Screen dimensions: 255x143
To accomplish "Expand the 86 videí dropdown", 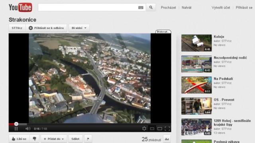I will pyautogui.click(x=79, y=28).
